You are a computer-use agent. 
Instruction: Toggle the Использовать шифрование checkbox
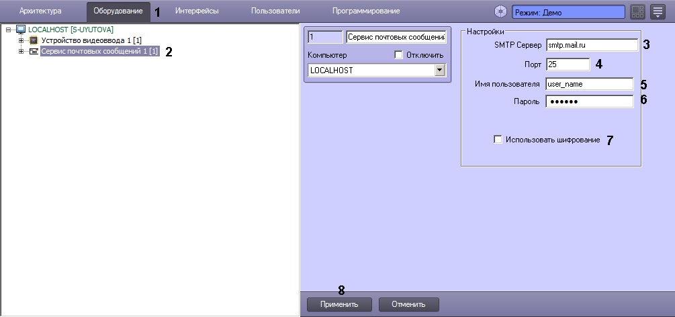pyautogui.click(x=498, y=140)
